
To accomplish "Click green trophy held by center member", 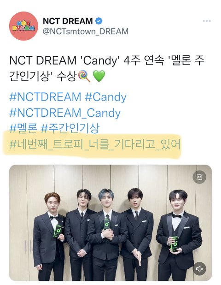I will pos(106,224).
